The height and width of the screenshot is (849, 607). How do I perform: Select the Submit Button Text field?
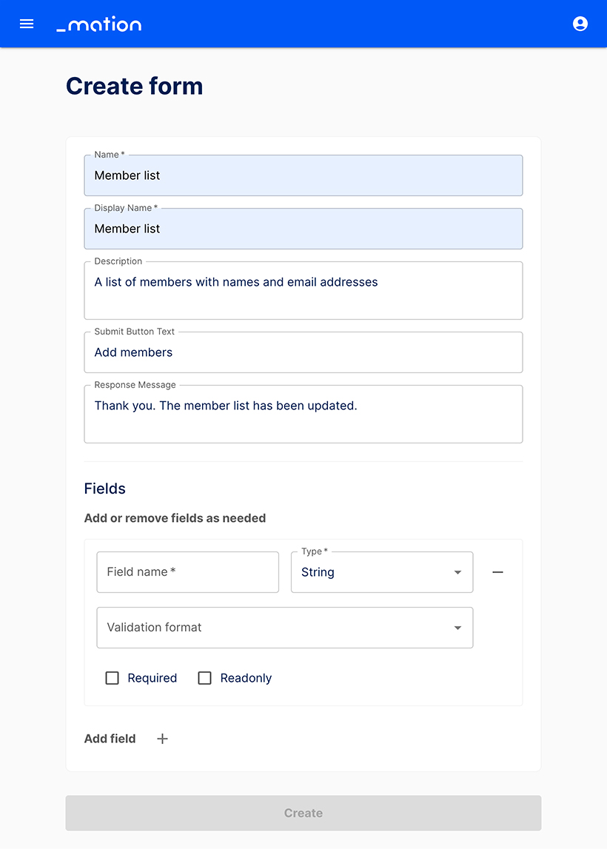tap(303, 353)
